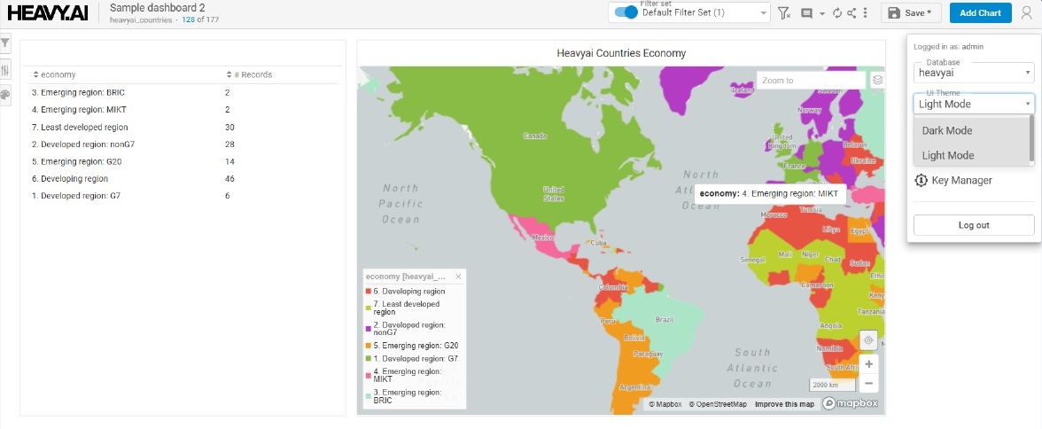The width and height of the screenshot is (1042, 429).
Task: Click the Least developed region legend swatch
Action: coord(369,308)
